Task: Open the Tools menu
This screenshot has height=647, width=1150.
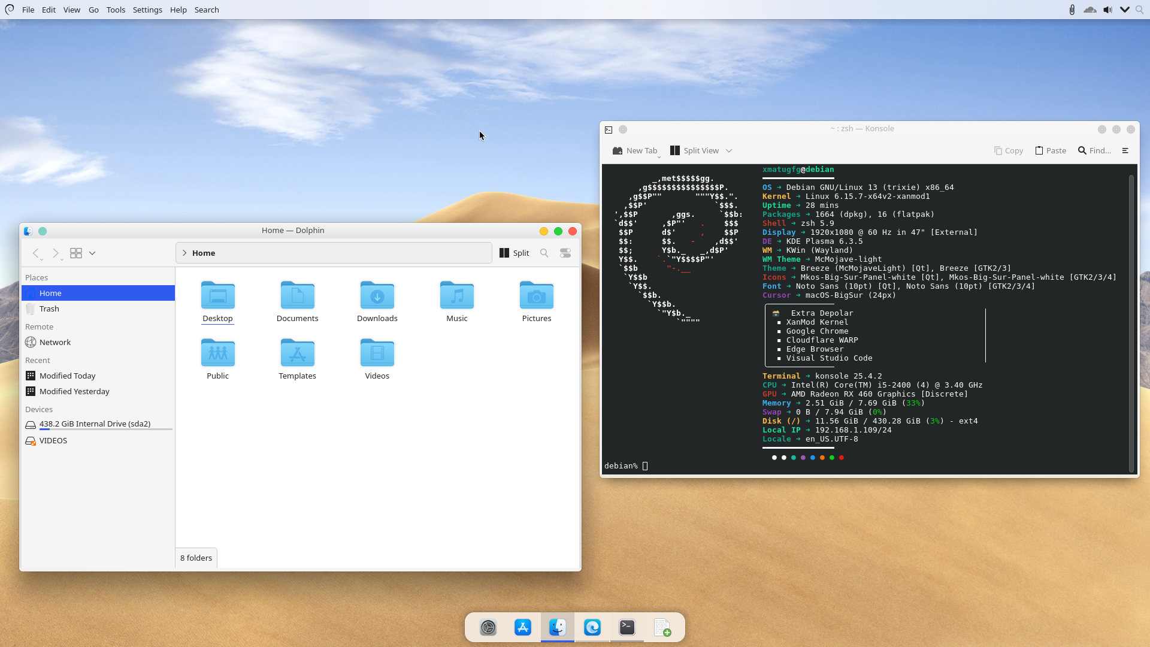Action: click(x=116, y=10)
